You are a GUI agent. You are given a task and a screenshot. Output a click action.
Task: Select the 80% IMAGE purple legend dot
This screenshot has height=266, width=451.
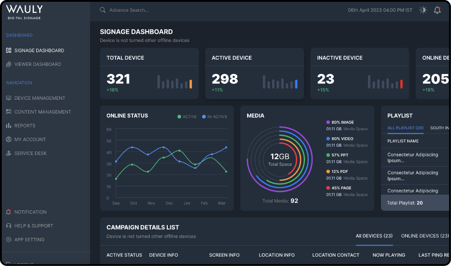pyautogui.click(x=328, y=122)
